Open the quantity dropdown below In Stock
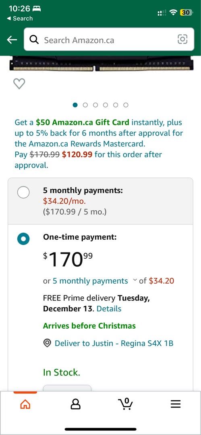This screenshot has height=435, width=201. 67,387
